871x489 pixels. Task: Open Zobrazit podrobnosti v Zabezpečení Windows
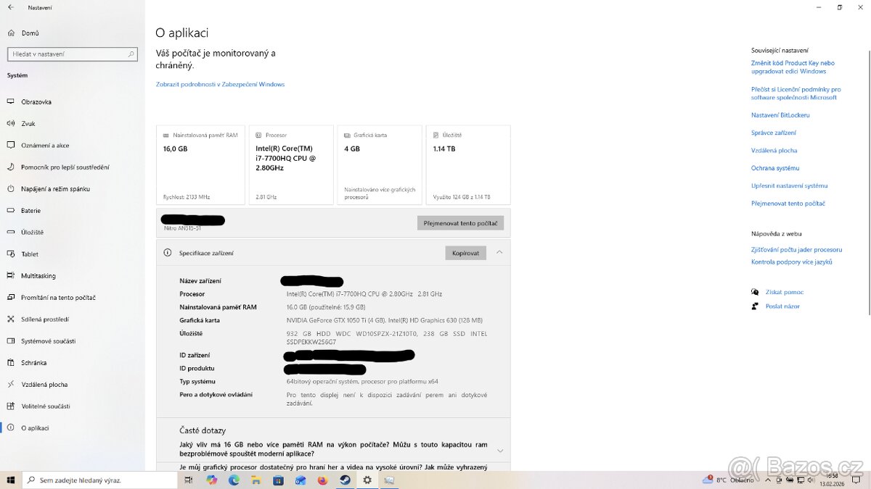tap(220, 84)
